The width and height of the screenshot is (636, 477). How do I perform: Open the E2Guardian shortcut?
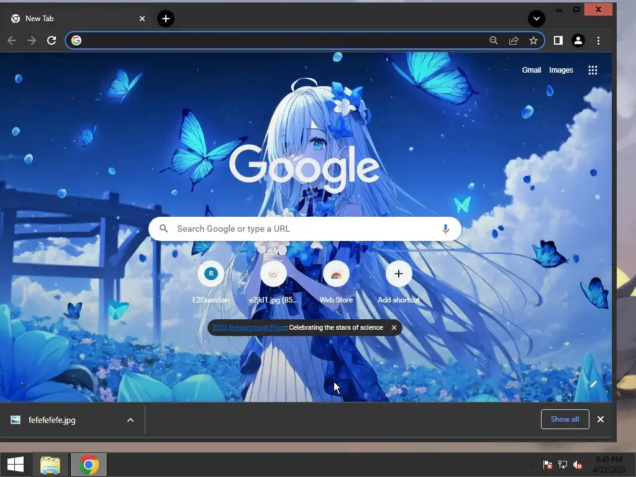click(211, 283)
